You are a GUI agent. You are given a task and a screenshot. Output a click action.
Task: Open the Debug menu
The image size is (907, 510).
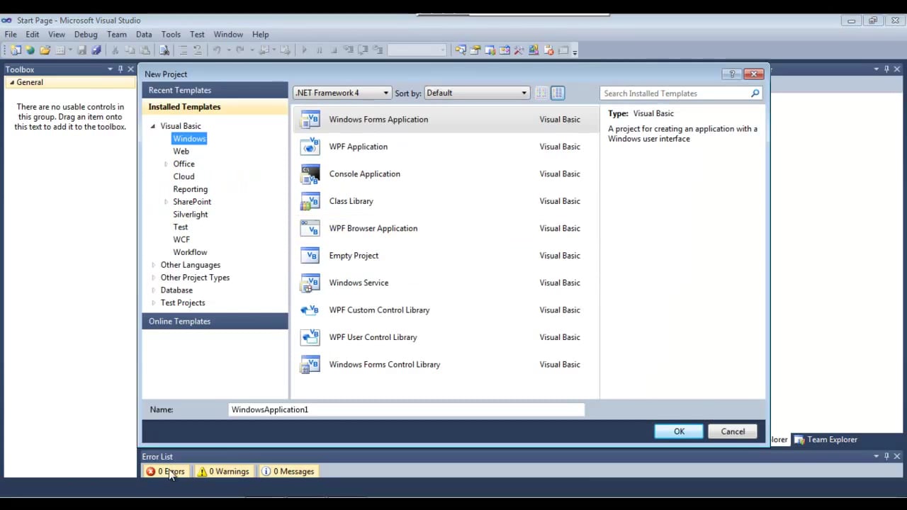[x=86, y=35]
